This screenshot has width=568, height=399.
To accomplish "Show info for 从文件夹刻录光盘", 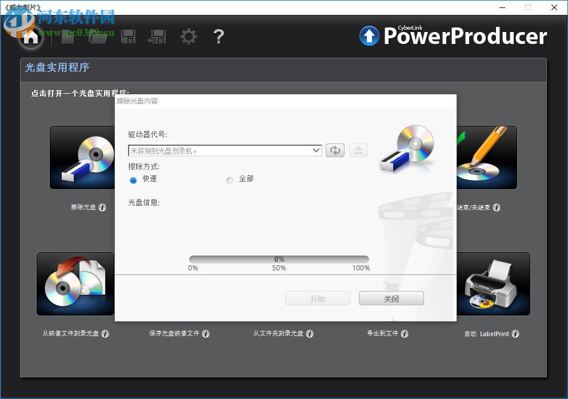I will click(310, 334).
